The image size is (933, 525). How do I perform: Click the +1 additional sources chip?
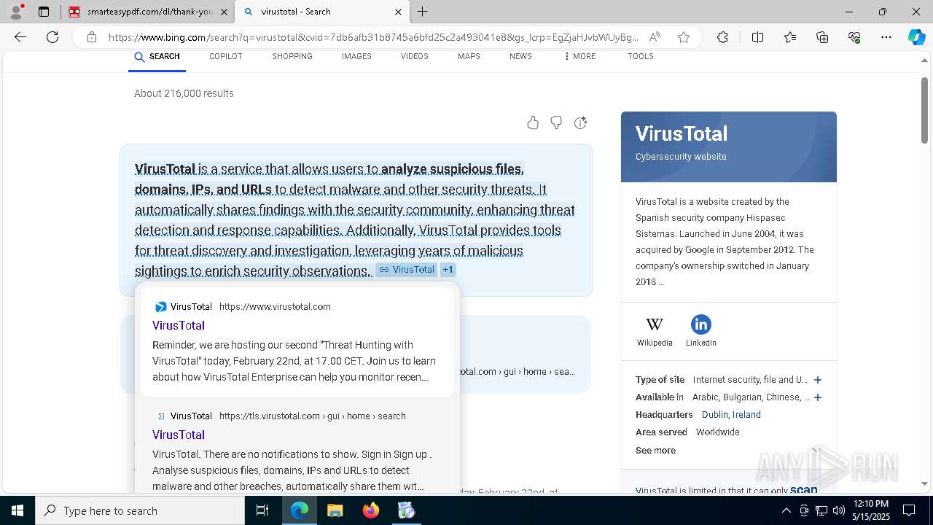pyautogui.click(x=448, y=270)
